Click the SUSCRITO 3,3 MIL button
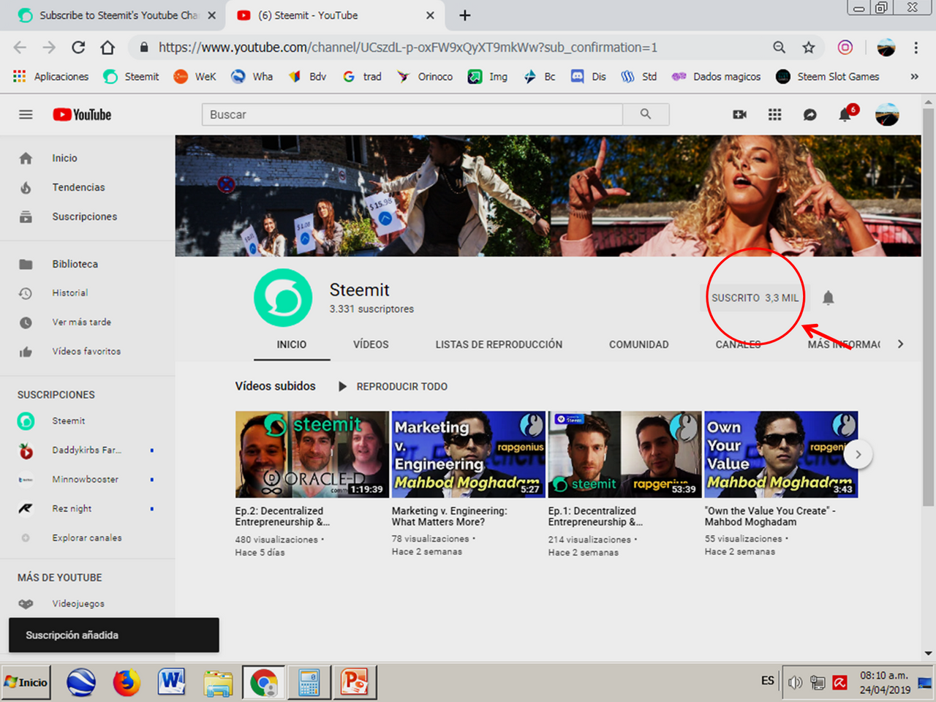This screenshot has width=936, height=702. click(x=755, y=298)
